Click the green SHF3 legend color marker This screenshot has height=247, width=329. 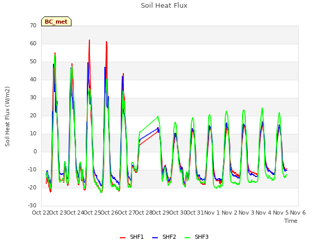[x=187, y=238]
